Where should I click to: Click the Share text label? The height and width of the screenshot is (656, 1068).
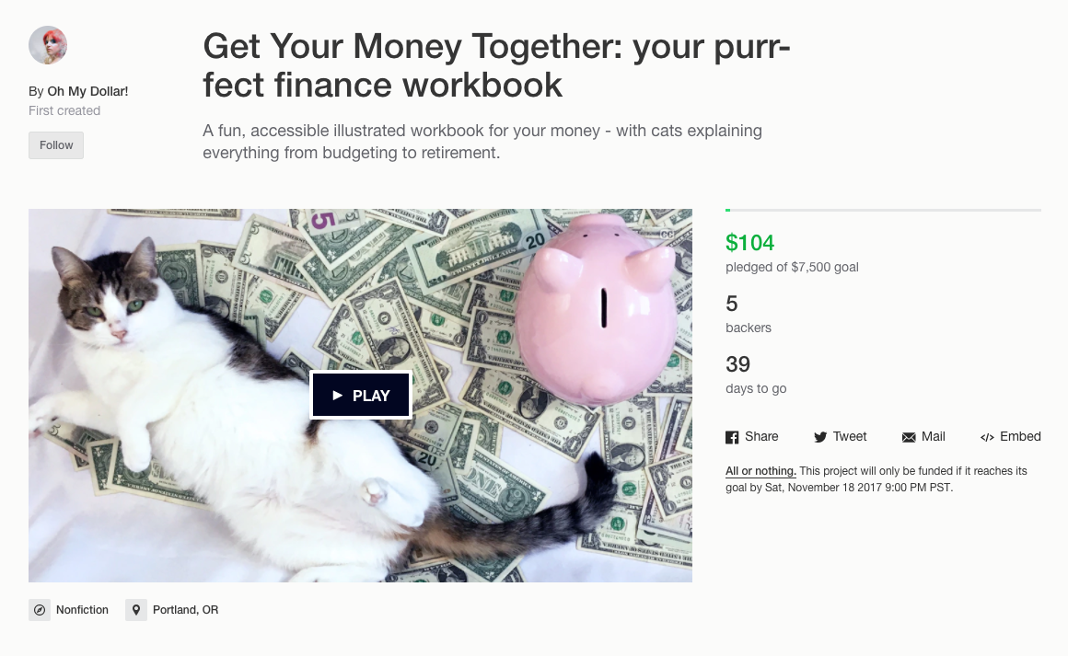[x=761, y=437]
